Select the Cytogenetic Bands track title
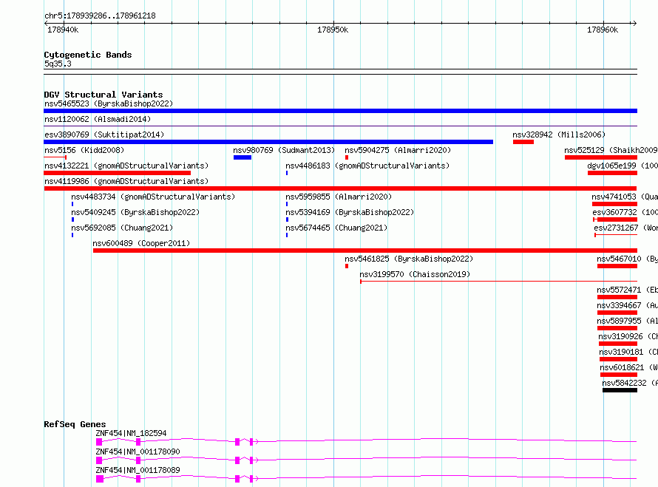658x487 pixels. [x=88, y=55]
